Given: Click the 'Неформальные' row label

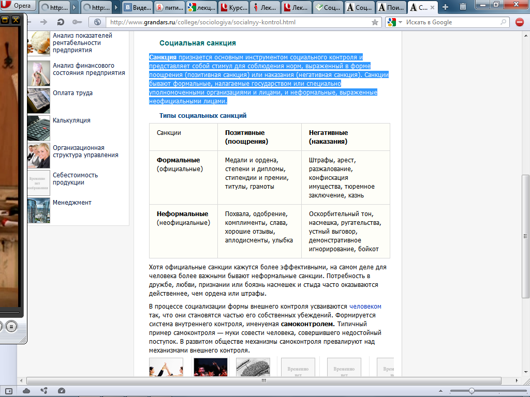Looking at the screenshot, I should pos(183,213).
